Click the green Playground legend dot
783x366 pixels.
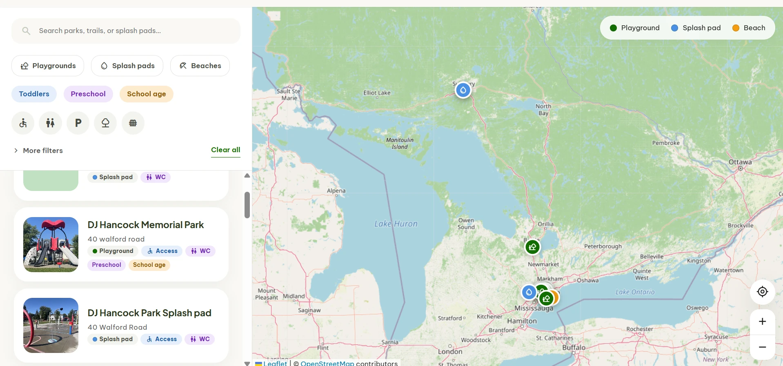point(613,28)
